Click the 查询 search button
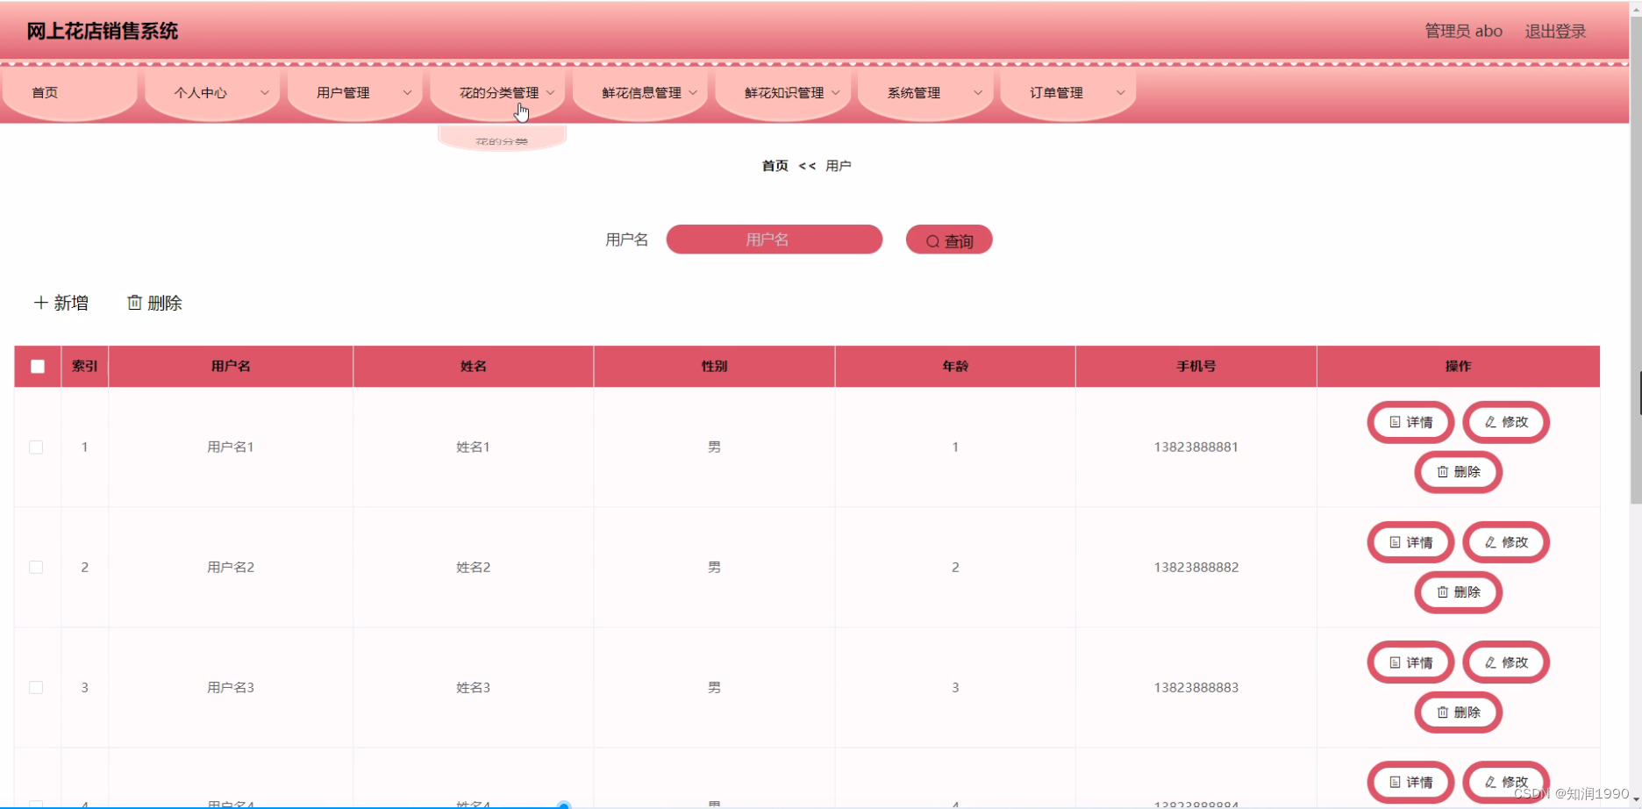Image resolution: width=1642 pixels, height=809 pixels. coord(949,240)
